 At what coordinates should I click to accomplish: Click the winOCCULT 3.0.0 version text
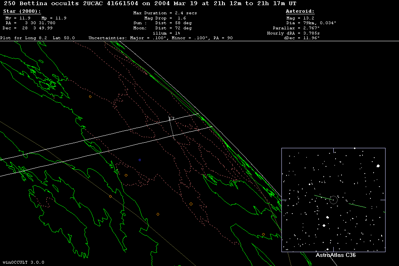coord(23,262)
